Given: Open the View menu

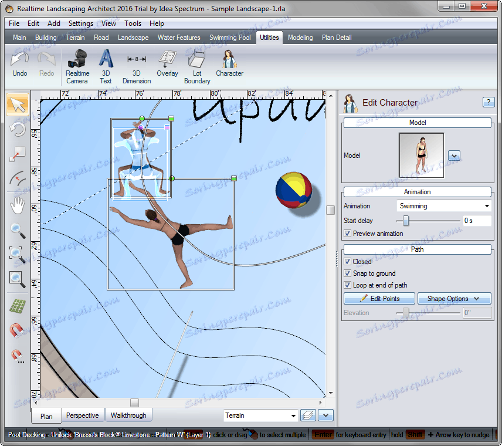Looking at the screenshot, I should (x=108, y=23).
